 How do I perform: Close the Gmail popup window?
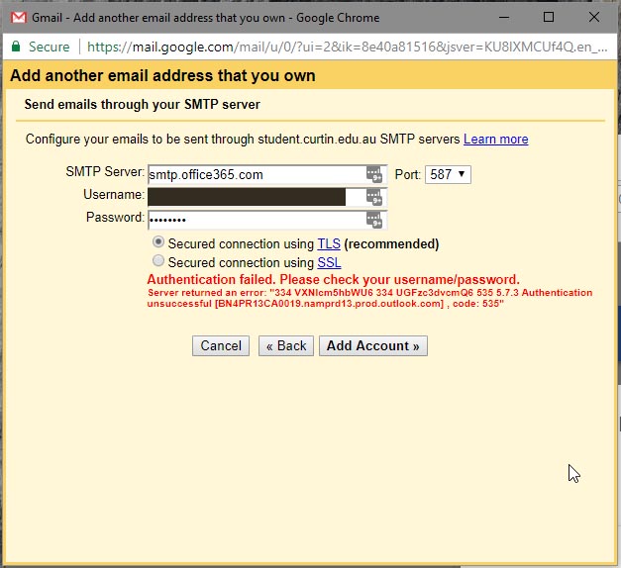tap(593, 17)
